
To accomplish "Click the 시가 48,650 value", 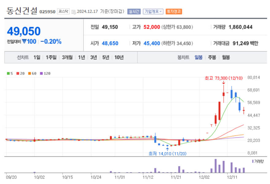I will pos(110,43).
